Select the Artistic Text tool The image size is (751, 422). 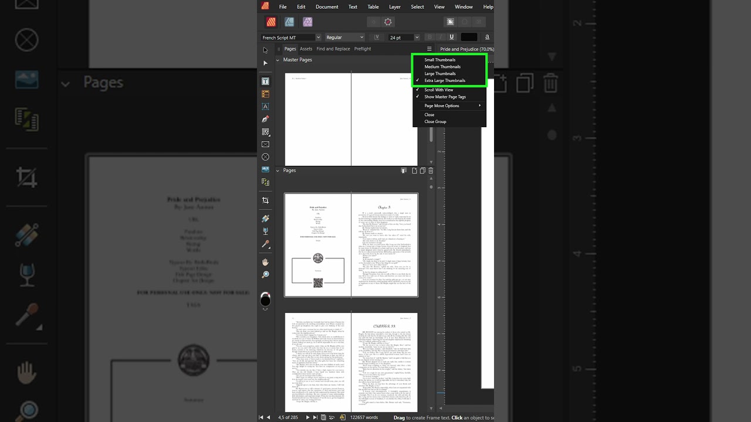(265, 107)
